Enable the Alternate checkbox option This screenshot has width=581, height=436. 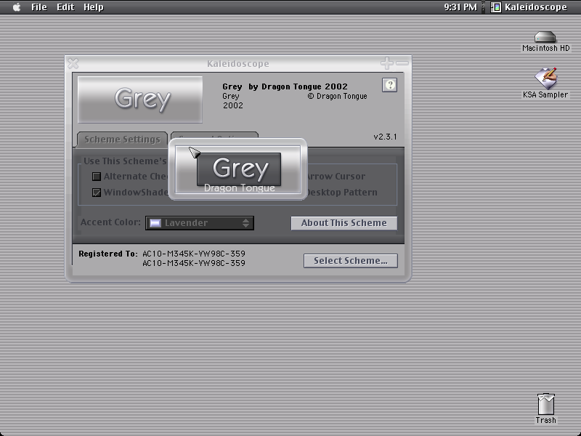pyautogui.click(x=97, y=177)
